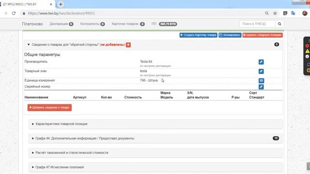Click the 'Стоимость' column header
310x174 pixels.
(x=133, y=97)
